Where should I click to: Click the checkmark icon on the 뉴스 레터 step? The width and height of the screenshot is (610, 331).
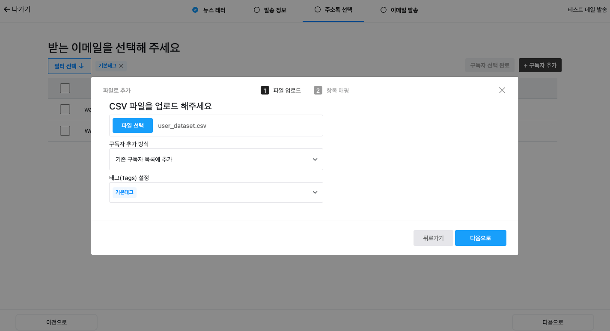tap(195, 9)
